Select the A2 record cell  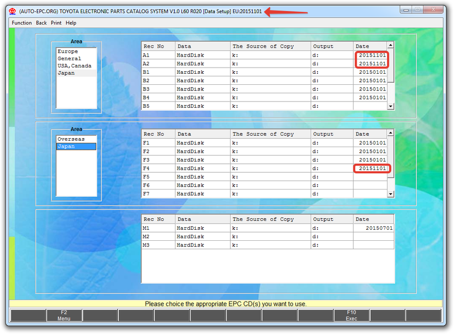click(x=158, y=63)
